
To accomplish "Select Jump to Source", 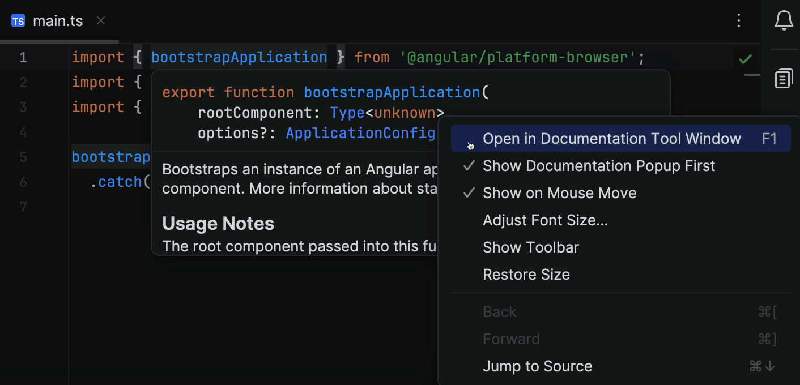I will 537,366.
